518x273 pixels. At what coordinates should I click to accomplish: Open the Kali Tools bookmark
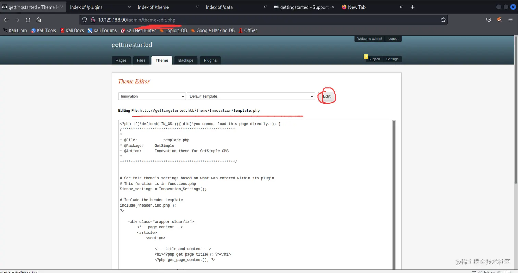click(x=44, y=30)
